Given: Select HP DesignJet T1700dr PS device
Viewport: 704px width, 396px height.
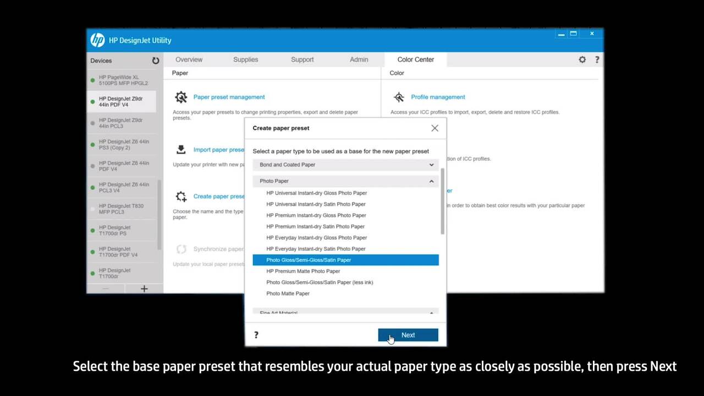Looking at the screenshot, I should [122, 230].
